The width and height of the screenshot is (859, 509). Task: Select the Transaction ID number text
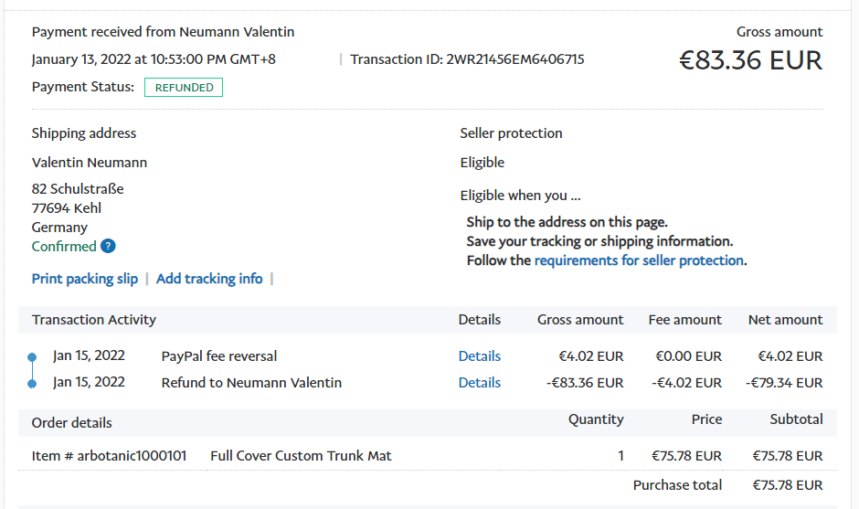click(515, 59)
